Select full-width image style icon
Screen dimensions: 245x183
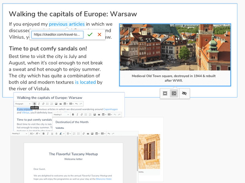point(165,93)
